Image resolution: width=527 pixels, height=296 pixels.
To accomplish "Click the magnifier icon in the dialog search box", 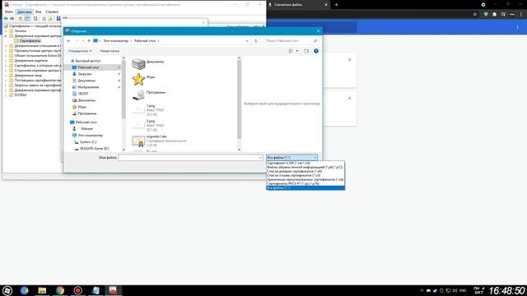I will coord(315,41).
